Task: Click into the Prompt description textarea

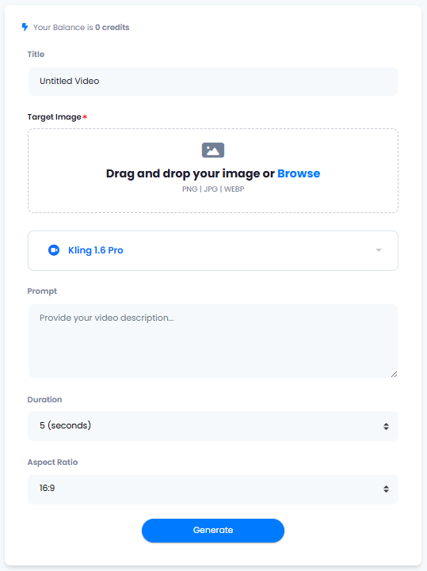Action: (x=213, y=341)
